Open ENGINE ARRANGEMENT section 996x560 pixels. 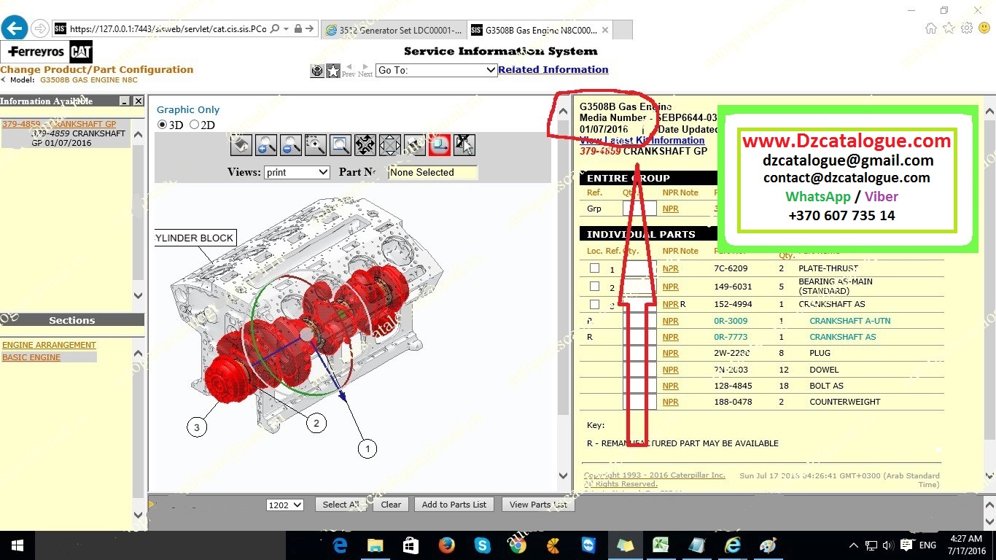coord(49,345)
